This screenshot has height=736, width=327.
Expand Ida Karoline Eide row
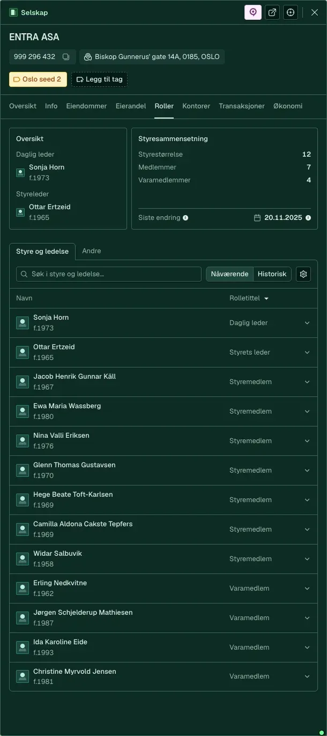click(307, 647)
